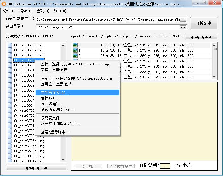Click the image icon of frame 2
223x176 pixels.
click(75, 56)
